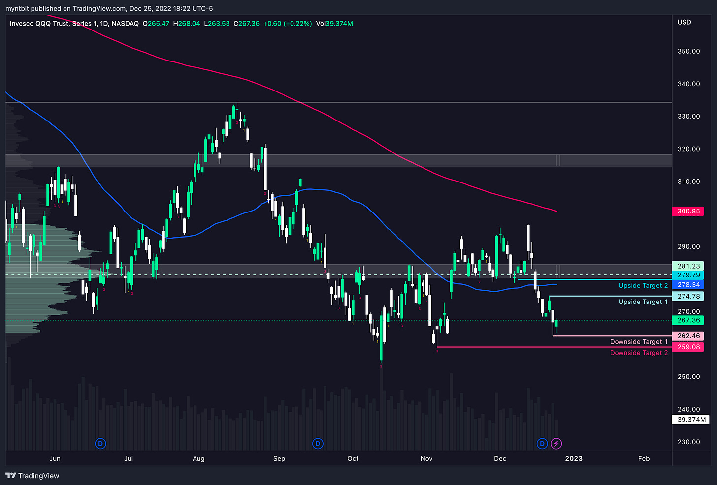Click the low price L263.53 in legend
The height and width of the screenshot is (485, 717).
(217, 24)
